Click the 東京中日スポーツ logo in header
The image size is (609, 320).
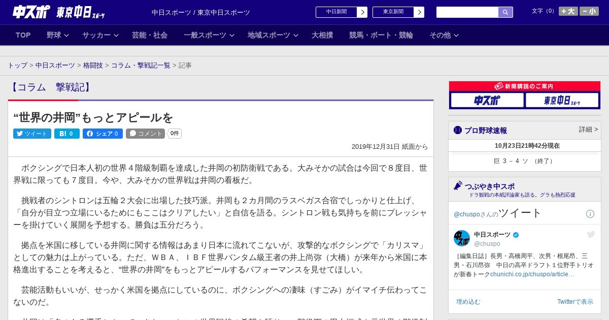pos(80,12)
